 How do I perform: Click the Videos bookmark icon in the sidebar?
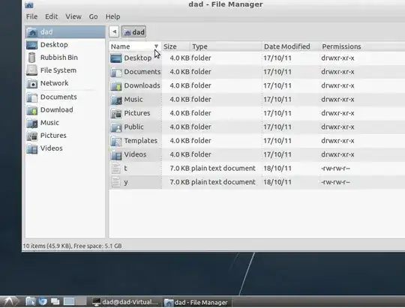coord(32,148)
